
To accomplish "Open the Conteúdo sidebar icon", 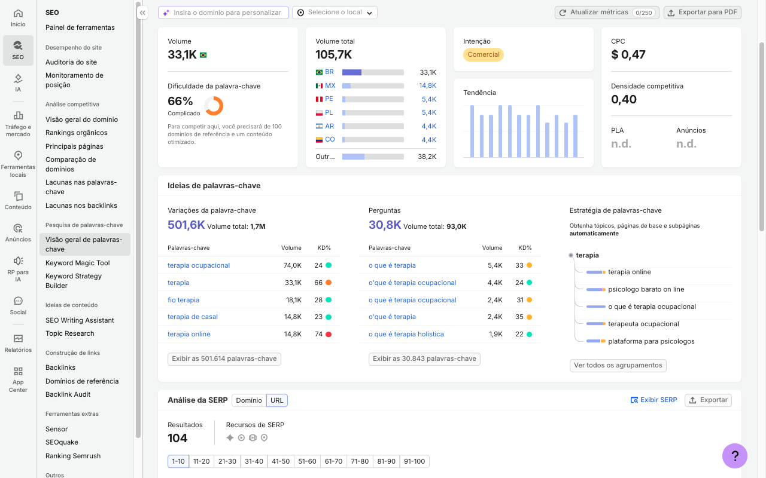I will click(x=18, y=200).
